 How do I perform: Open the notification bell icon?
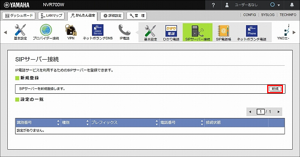click(x=292, y=5)
